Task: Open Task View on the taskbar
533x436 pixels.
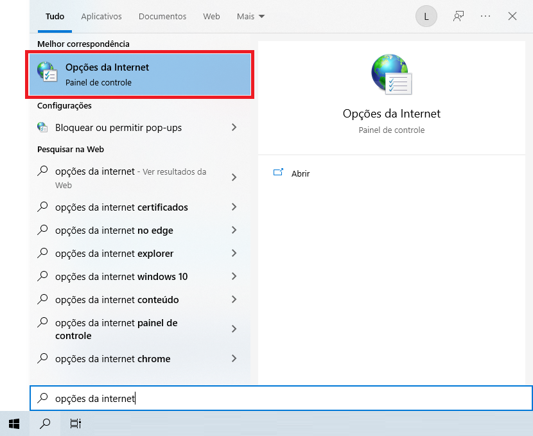Action: coord(75,423)
